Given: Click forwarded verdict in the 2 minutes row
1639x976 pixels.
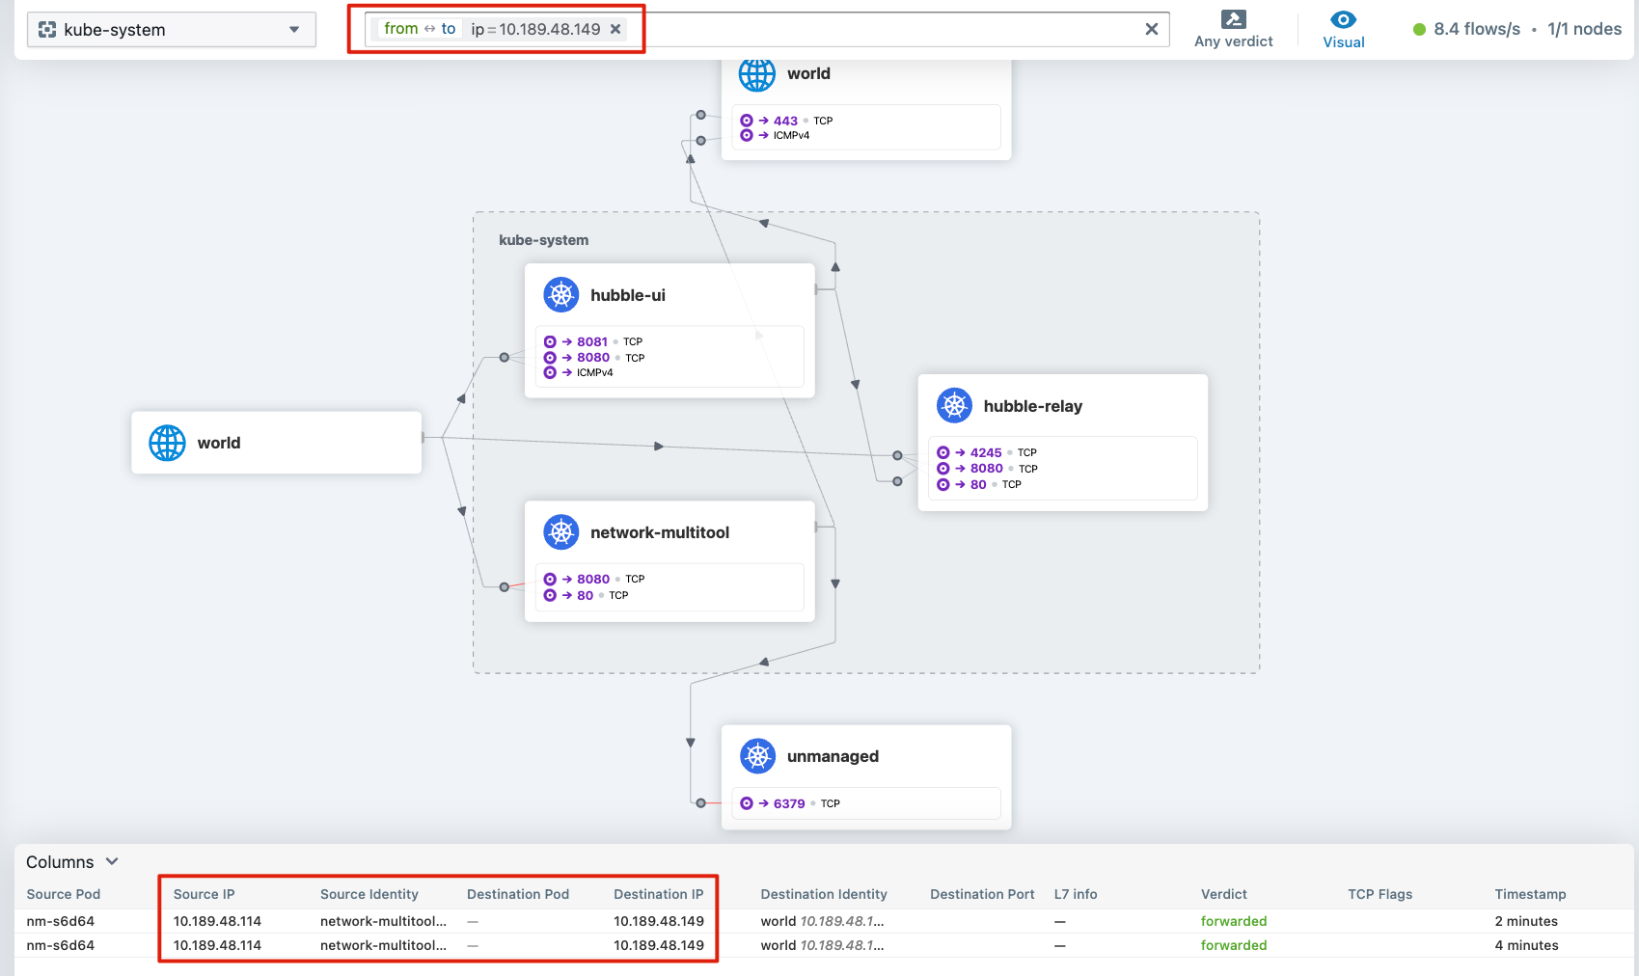Looking at the screenshot, I should pos(1234,921).
